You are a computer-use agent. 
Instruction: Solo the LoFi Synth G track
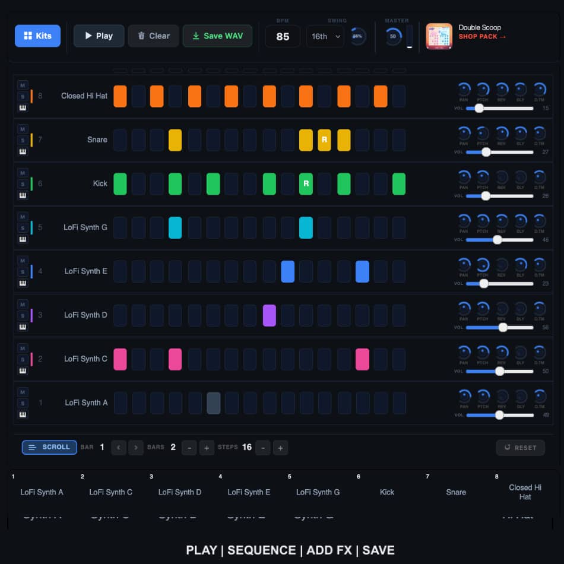coord(23,228)
